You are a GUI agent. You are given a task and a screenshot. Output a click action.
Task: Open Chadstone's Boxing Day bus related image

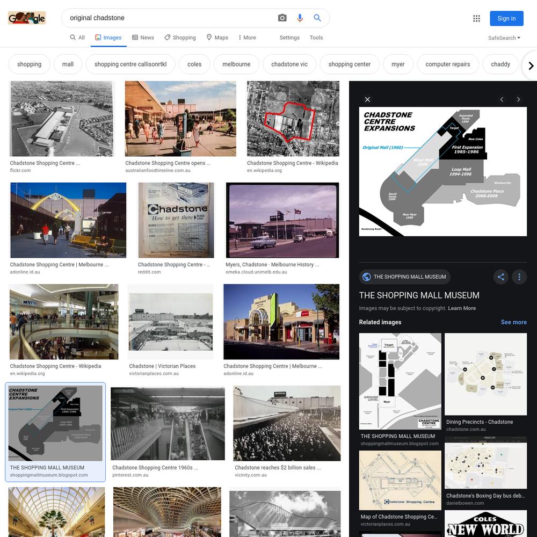(x=485, y=462)
